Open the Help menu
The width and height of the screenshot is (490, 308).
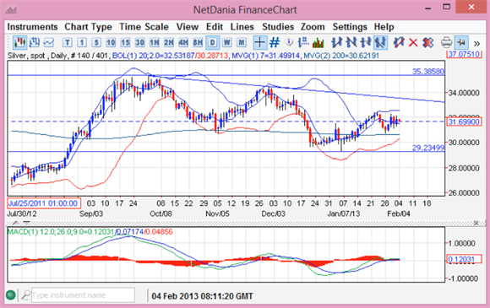coord(384,27)
